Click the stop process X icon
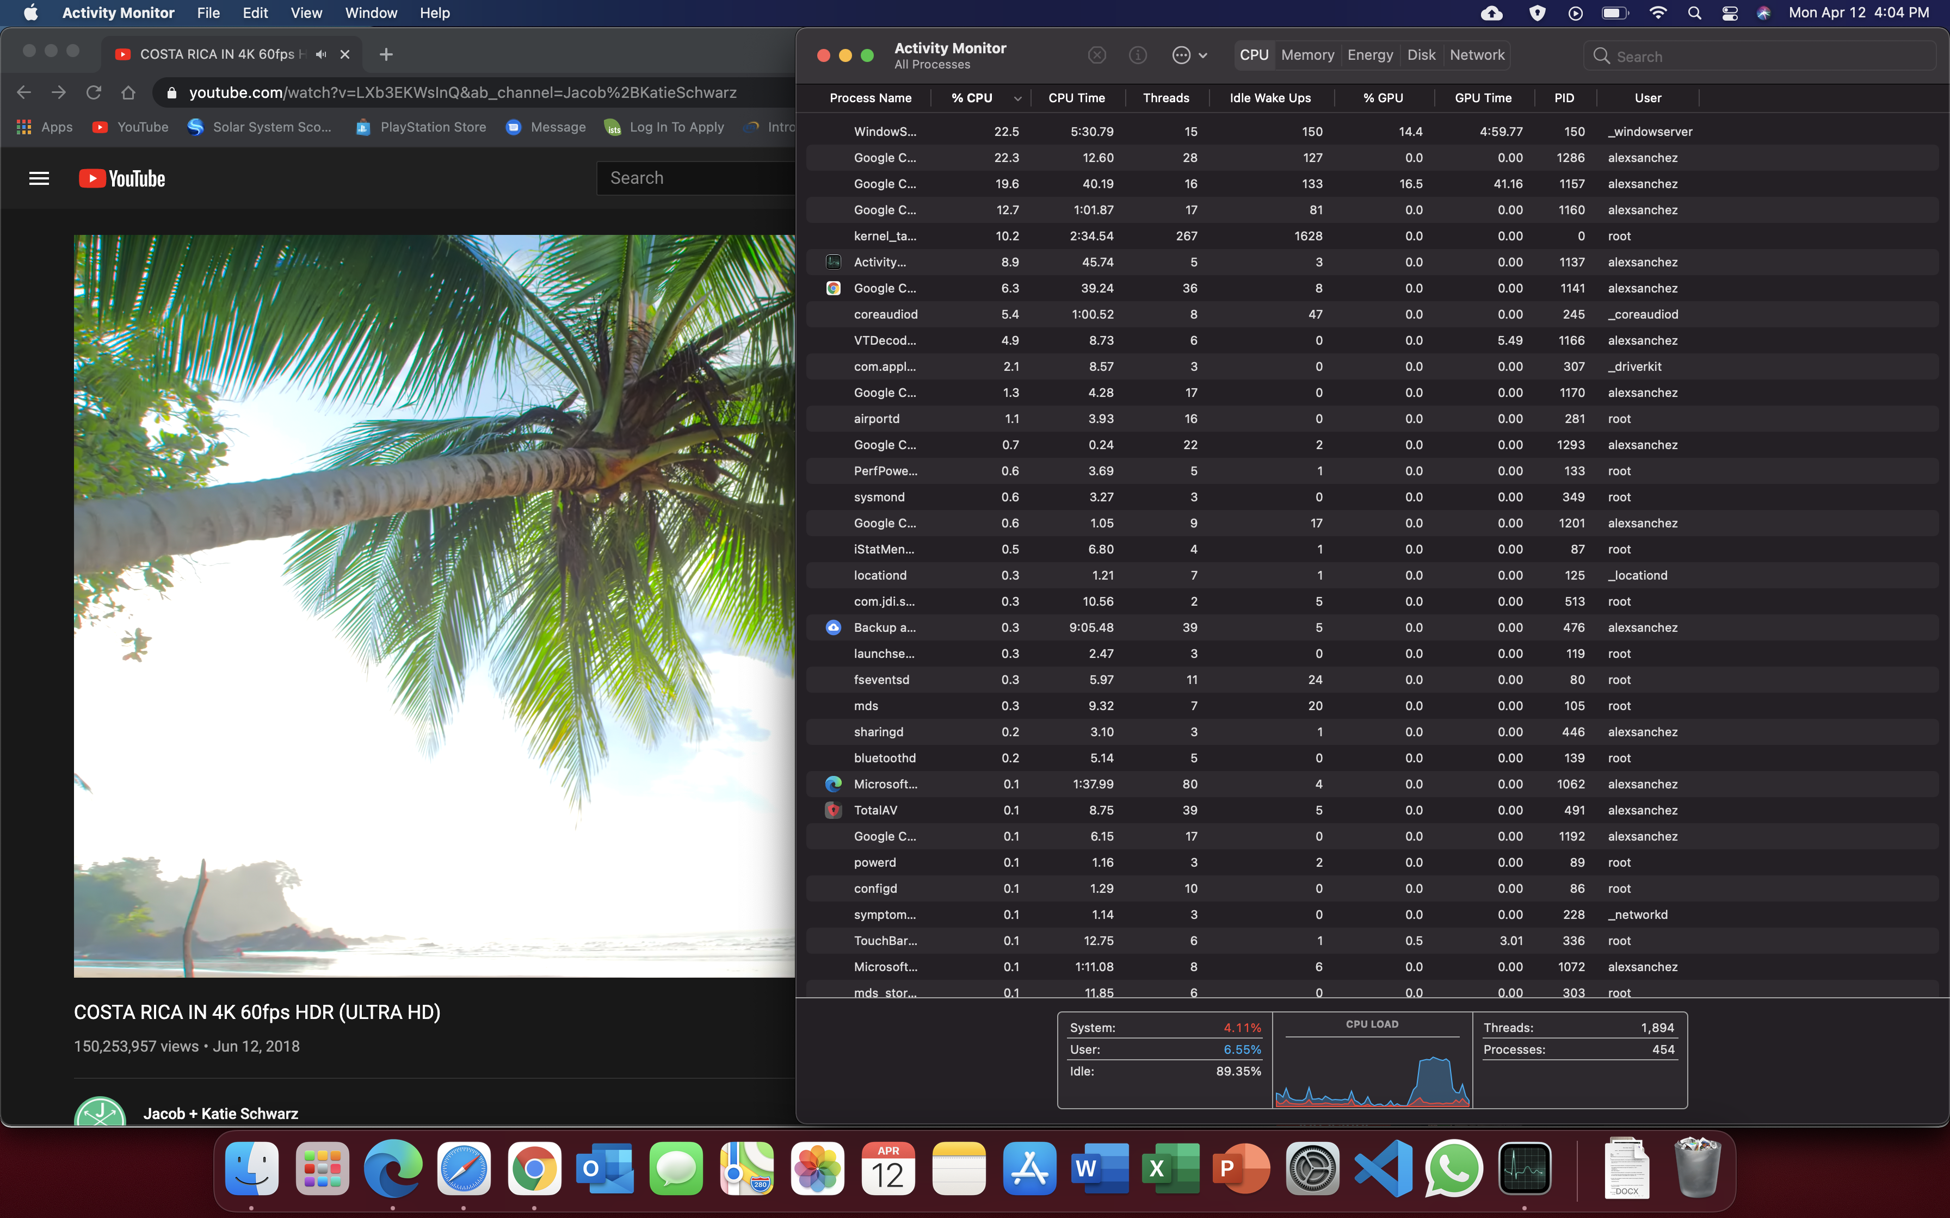The image size is (1950, 1218). pos(1097,55)
